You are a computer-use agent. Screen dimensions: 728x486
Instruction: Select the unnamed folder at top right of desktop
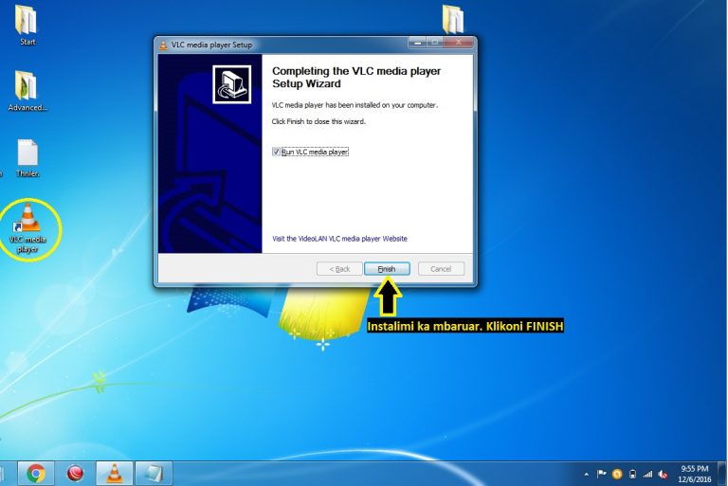pos(453,20)
